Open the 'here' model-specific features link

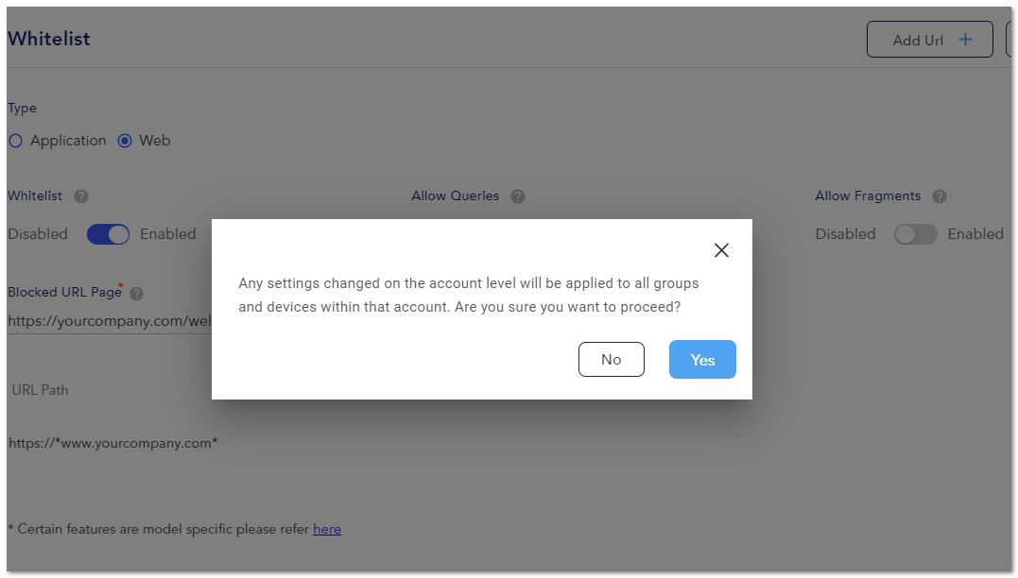326,529
